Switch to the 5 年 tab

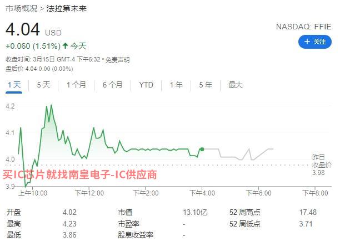(x=206, y=85)
